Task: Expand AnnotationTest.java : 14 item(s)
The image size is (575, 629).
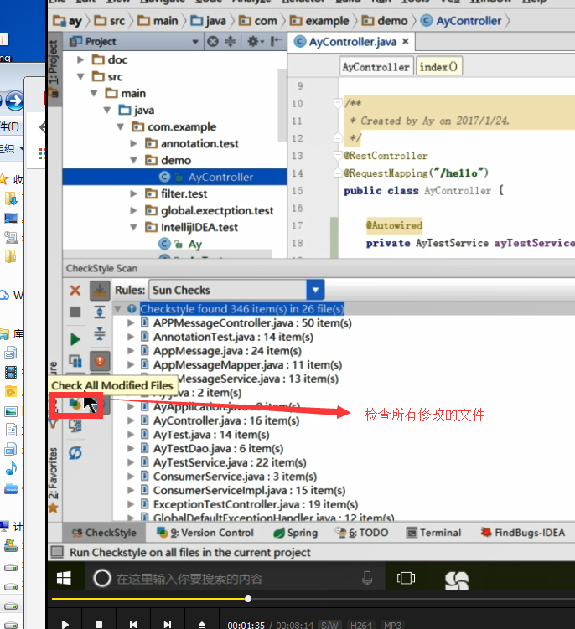Action: tap(131, 337)
